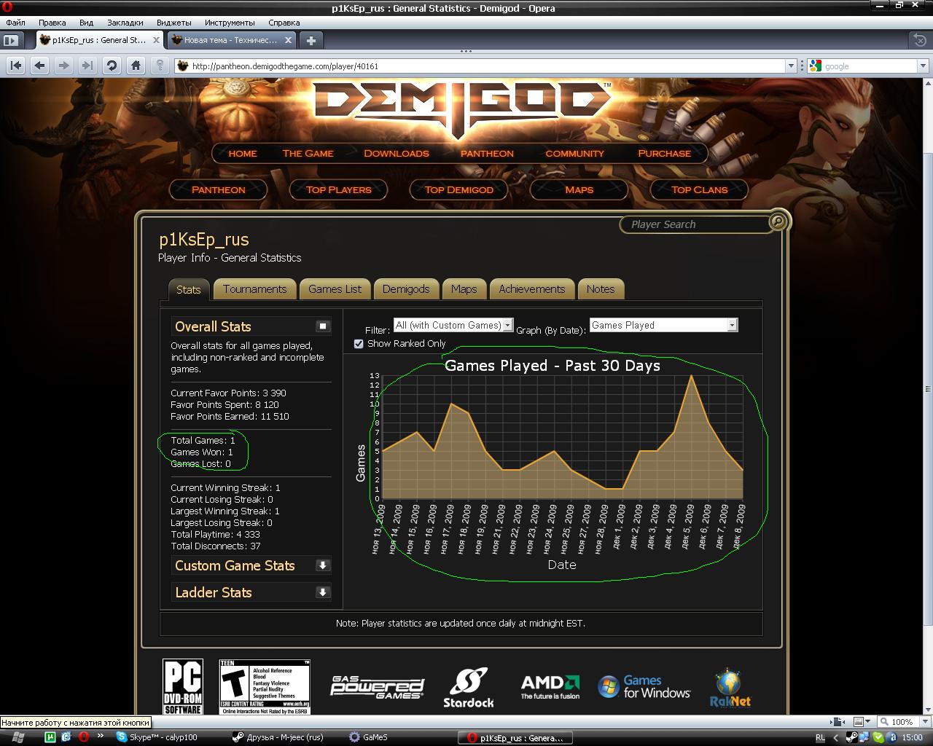Click the Pantheon sub-navigation button

pyautogui.click(x=219, y=189)
